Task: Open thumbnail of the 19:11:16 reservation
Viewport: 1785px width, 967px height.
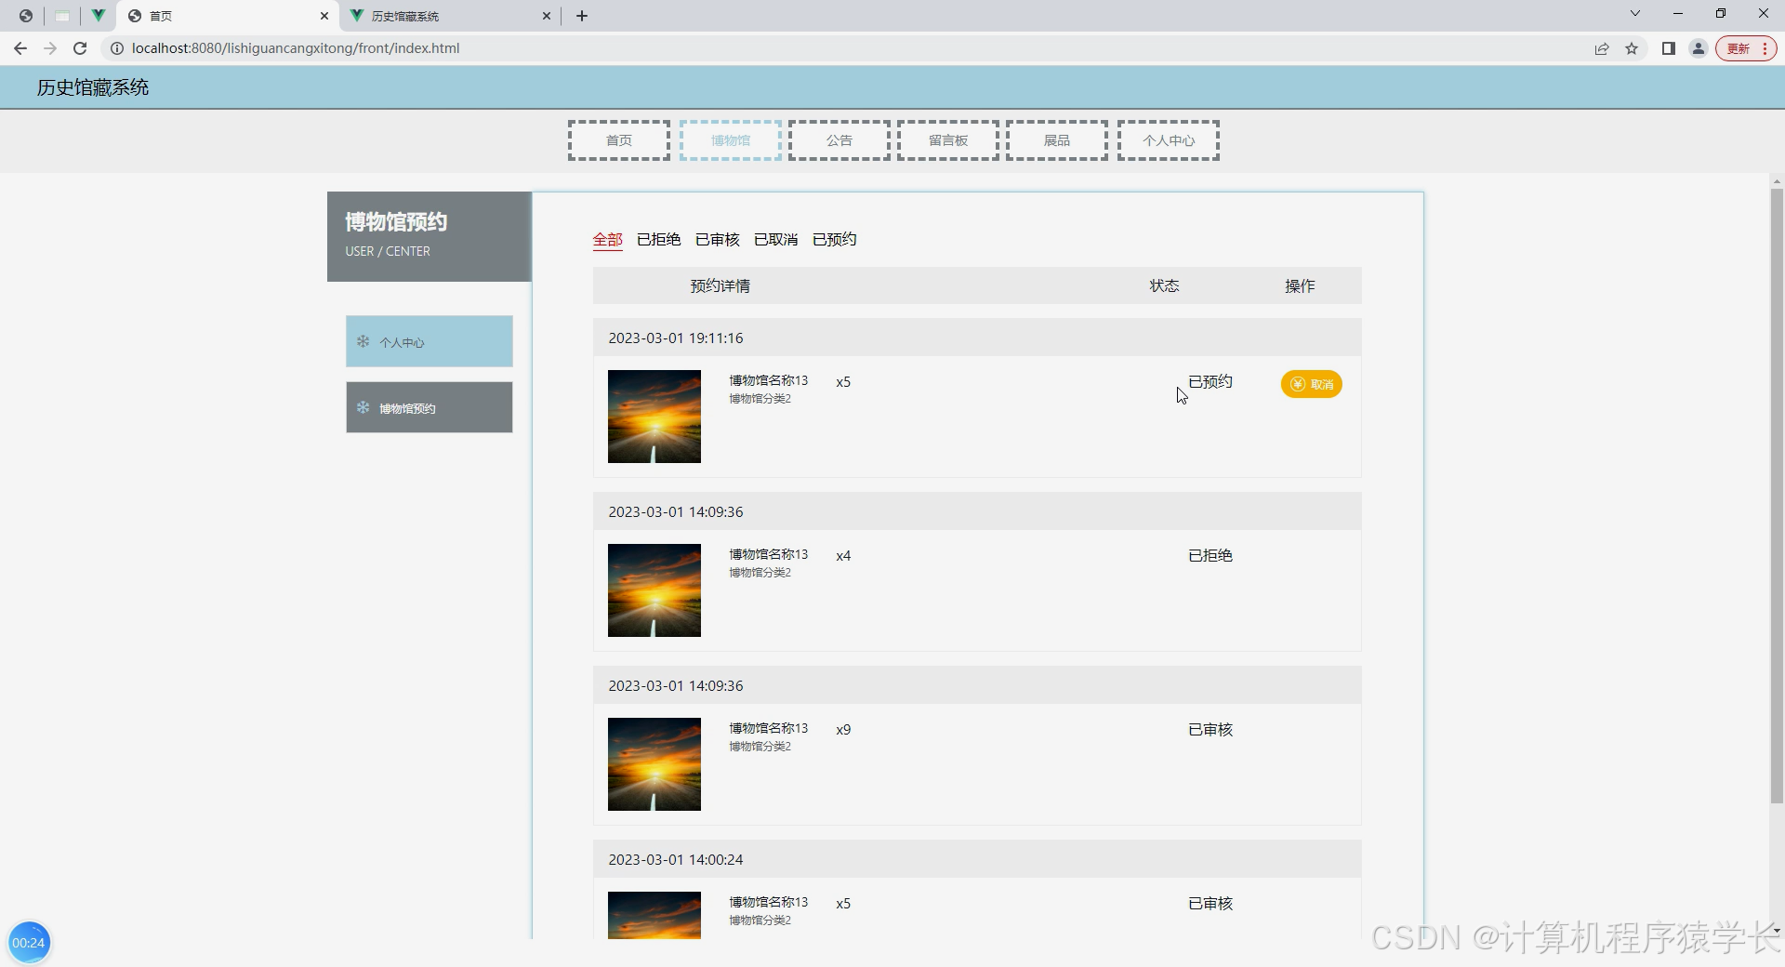Action: click(x=654, y=417)
